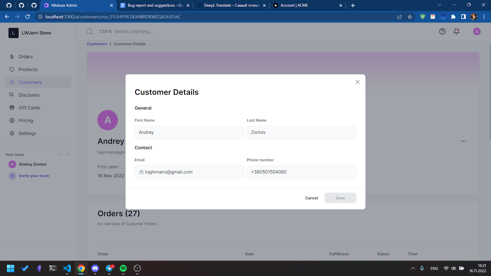The height and width of the screenshot is (276, 491).
Task: Open Settings via the gear icon
Action: point(12,133)
